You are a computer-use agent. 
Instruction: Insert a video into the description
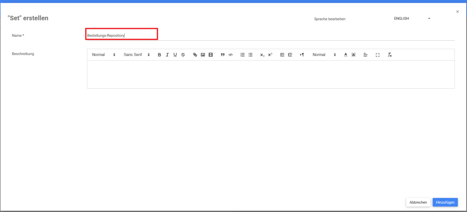[x=211, y=55]
